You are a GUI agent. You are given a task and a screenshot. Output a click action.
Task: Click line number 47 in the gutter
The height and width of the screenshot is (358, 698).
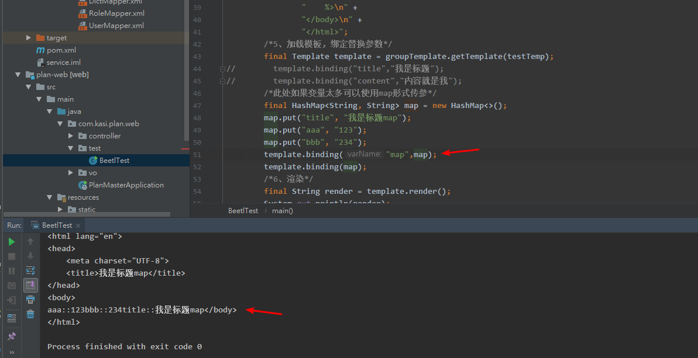197,106
